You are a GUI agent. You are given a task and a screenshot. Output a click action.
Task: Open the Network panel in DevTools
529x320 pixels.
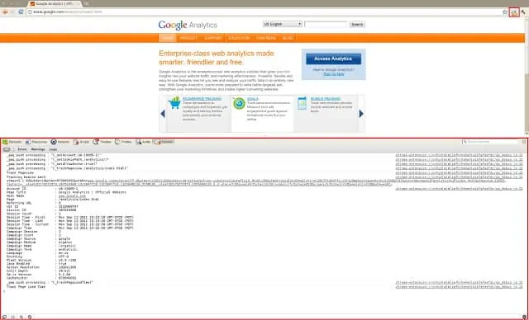coord(60,142)
